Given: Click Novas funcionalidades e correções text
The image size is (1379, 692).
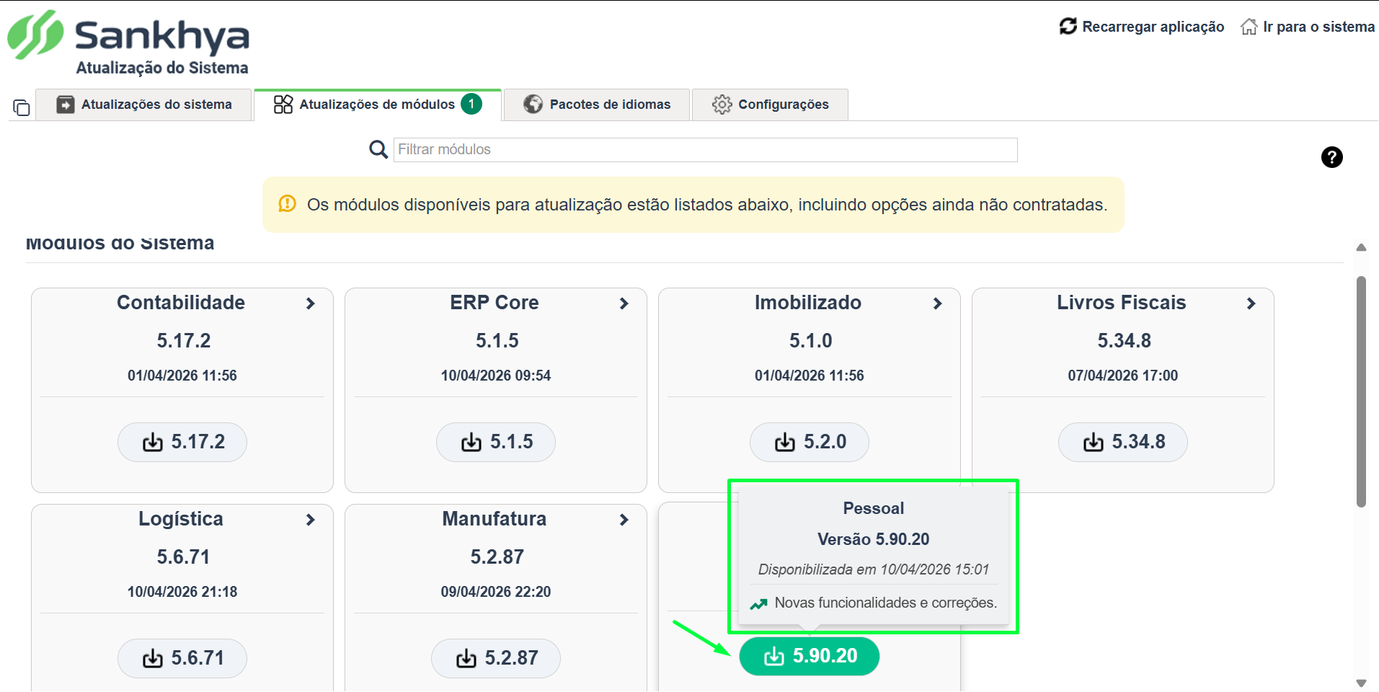Looking at the screenshot, I should (x=886, y=603).
